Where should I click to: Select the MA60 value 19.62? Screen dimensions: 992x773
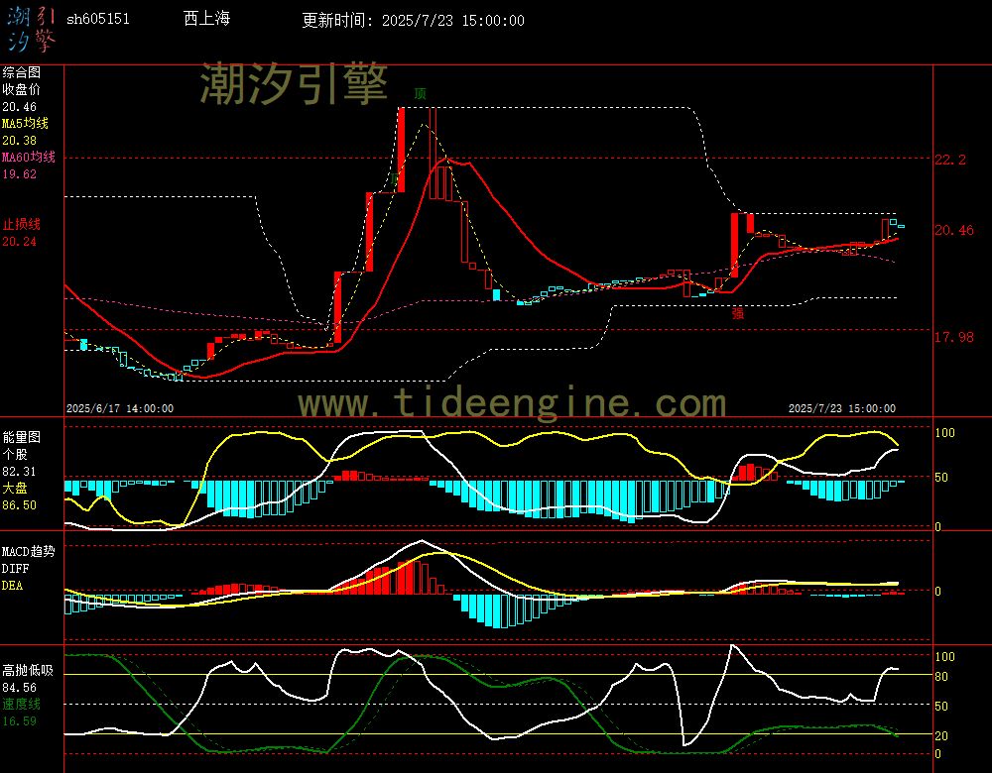coord(19,173)
